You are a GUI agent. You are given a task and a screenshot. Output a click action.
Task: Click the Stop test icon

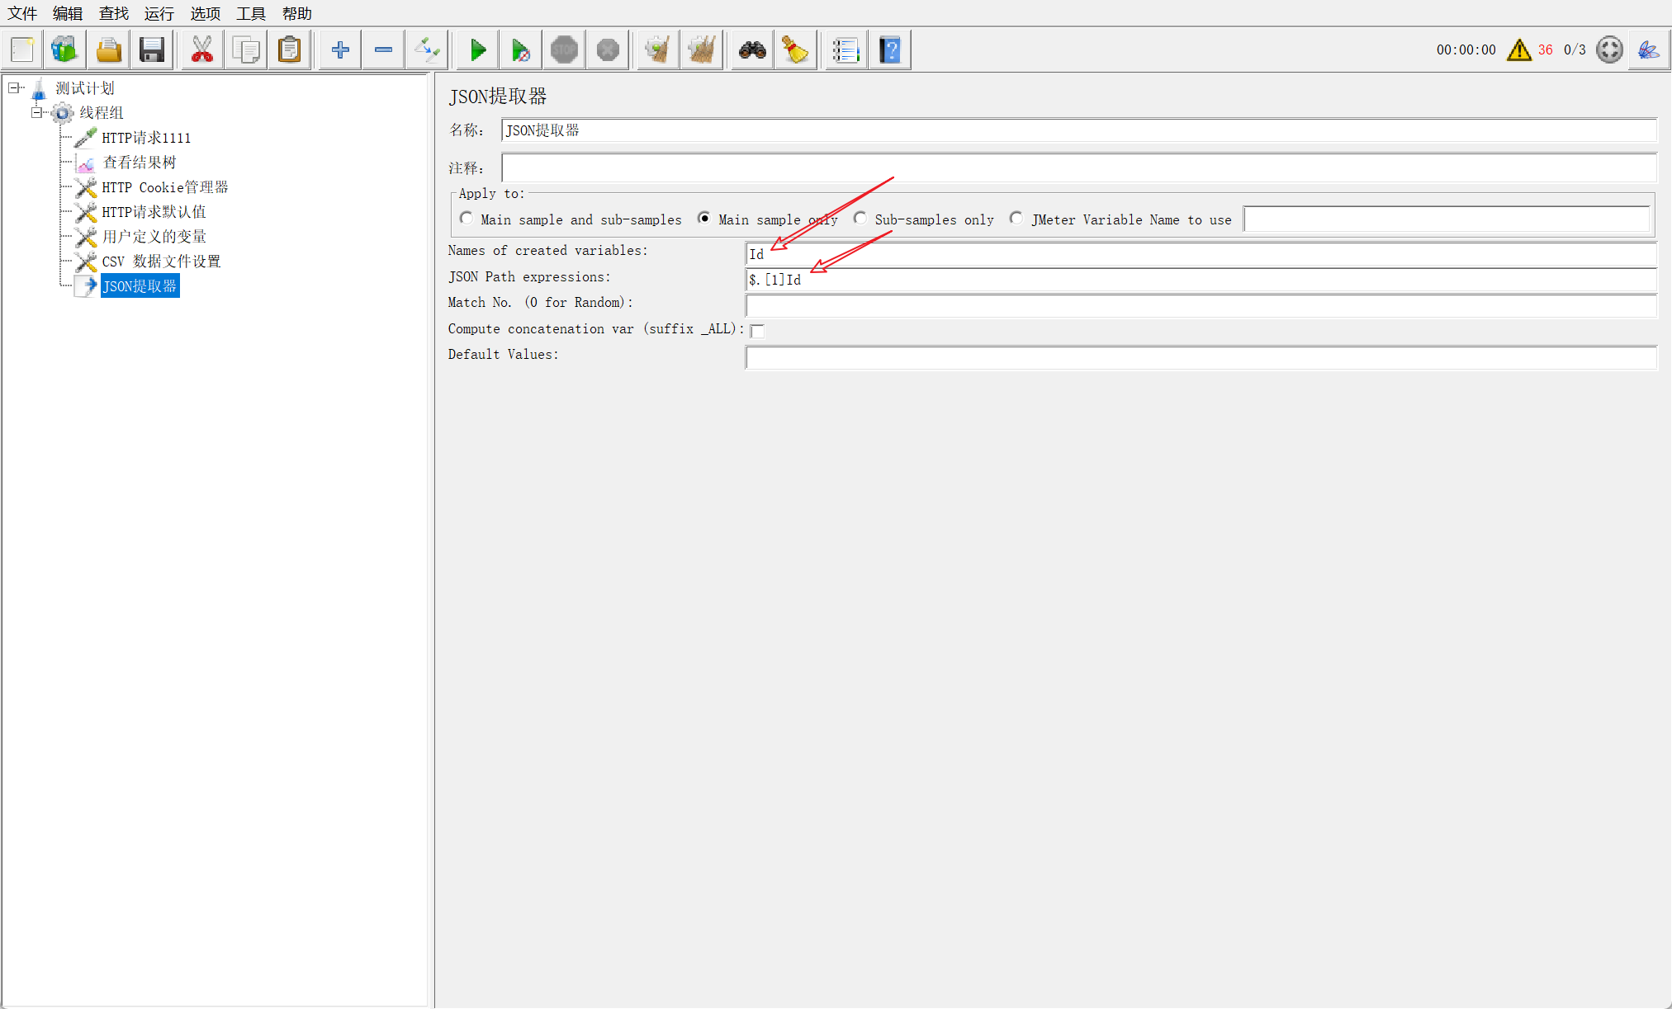[564, 50]
